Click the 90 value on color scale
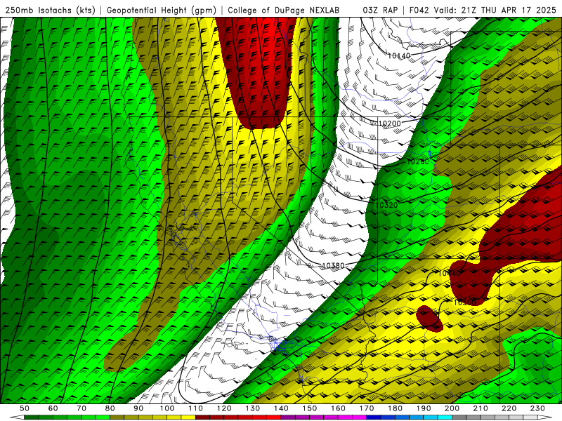562x421 pixels. (138, 408)
